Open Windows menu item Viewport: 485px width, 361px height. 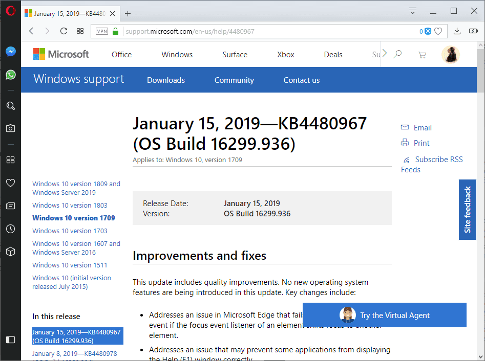(177, 55)
